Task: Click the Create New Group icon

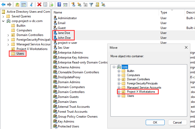Action: coord(79,4)
